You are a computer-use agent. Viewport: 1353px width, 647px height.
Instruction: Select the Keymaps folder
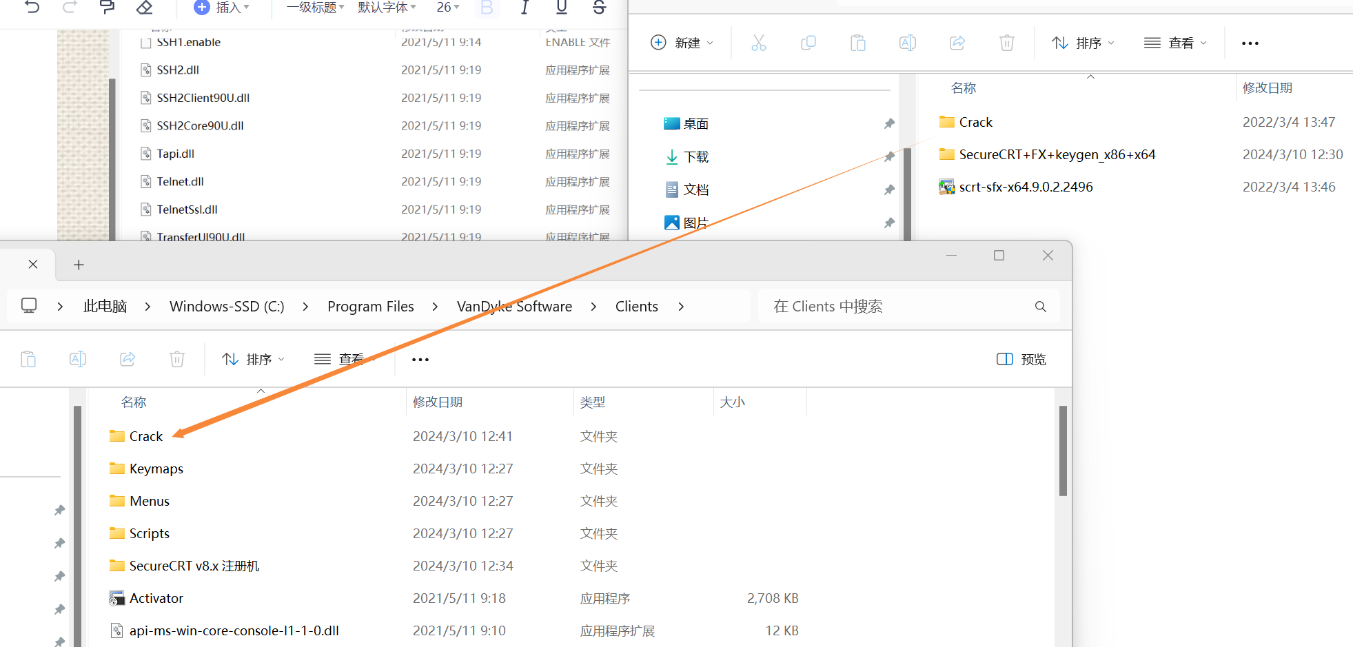coord(146,469)
